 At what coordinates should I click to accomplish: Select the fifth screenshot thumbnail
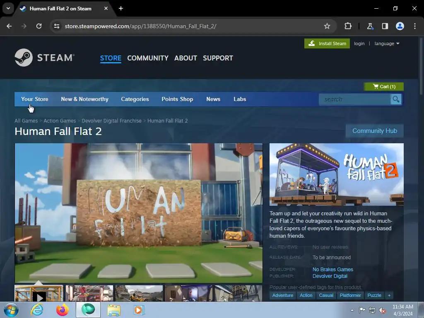coord(238,294)
